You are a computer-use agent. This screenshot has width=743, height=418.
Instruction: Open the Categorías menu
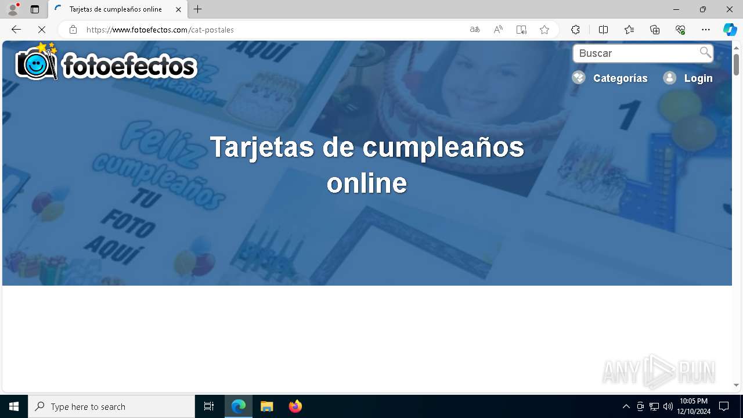(x=621, y=78)
